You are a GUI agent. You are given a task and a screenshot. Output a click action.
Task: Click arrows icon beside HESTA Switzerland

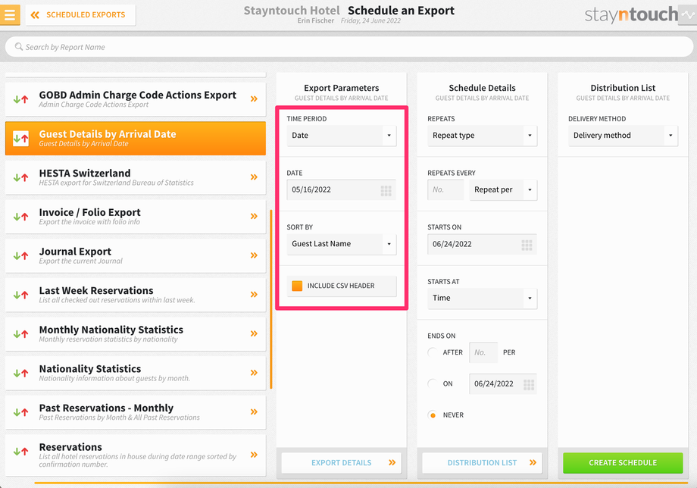[21, 177]
